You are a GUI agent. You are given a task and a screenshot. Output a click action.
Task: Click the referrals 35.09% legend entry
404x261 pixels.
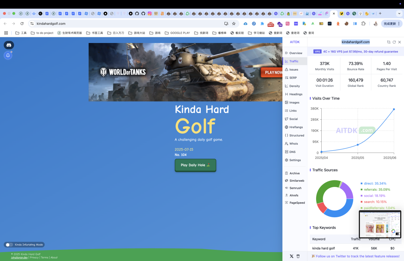coord(375,190)
